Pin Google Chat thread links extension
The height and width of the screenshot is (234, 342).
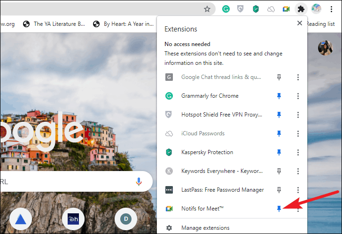coord(279,77)
